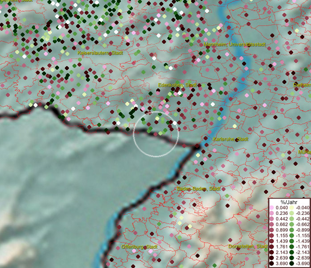Click the -0.236 legend value
This screenshot has height=268, width=311.
[302, 213]
